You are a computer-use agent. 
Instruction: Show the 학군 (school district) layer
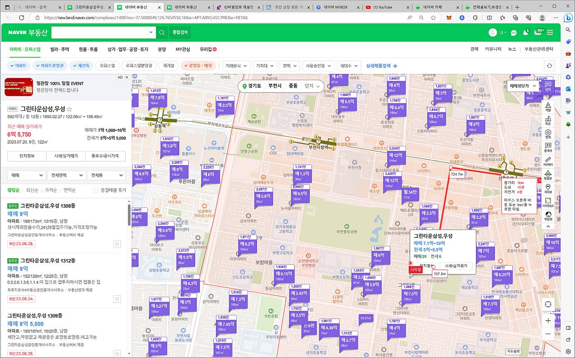point(548,120)
